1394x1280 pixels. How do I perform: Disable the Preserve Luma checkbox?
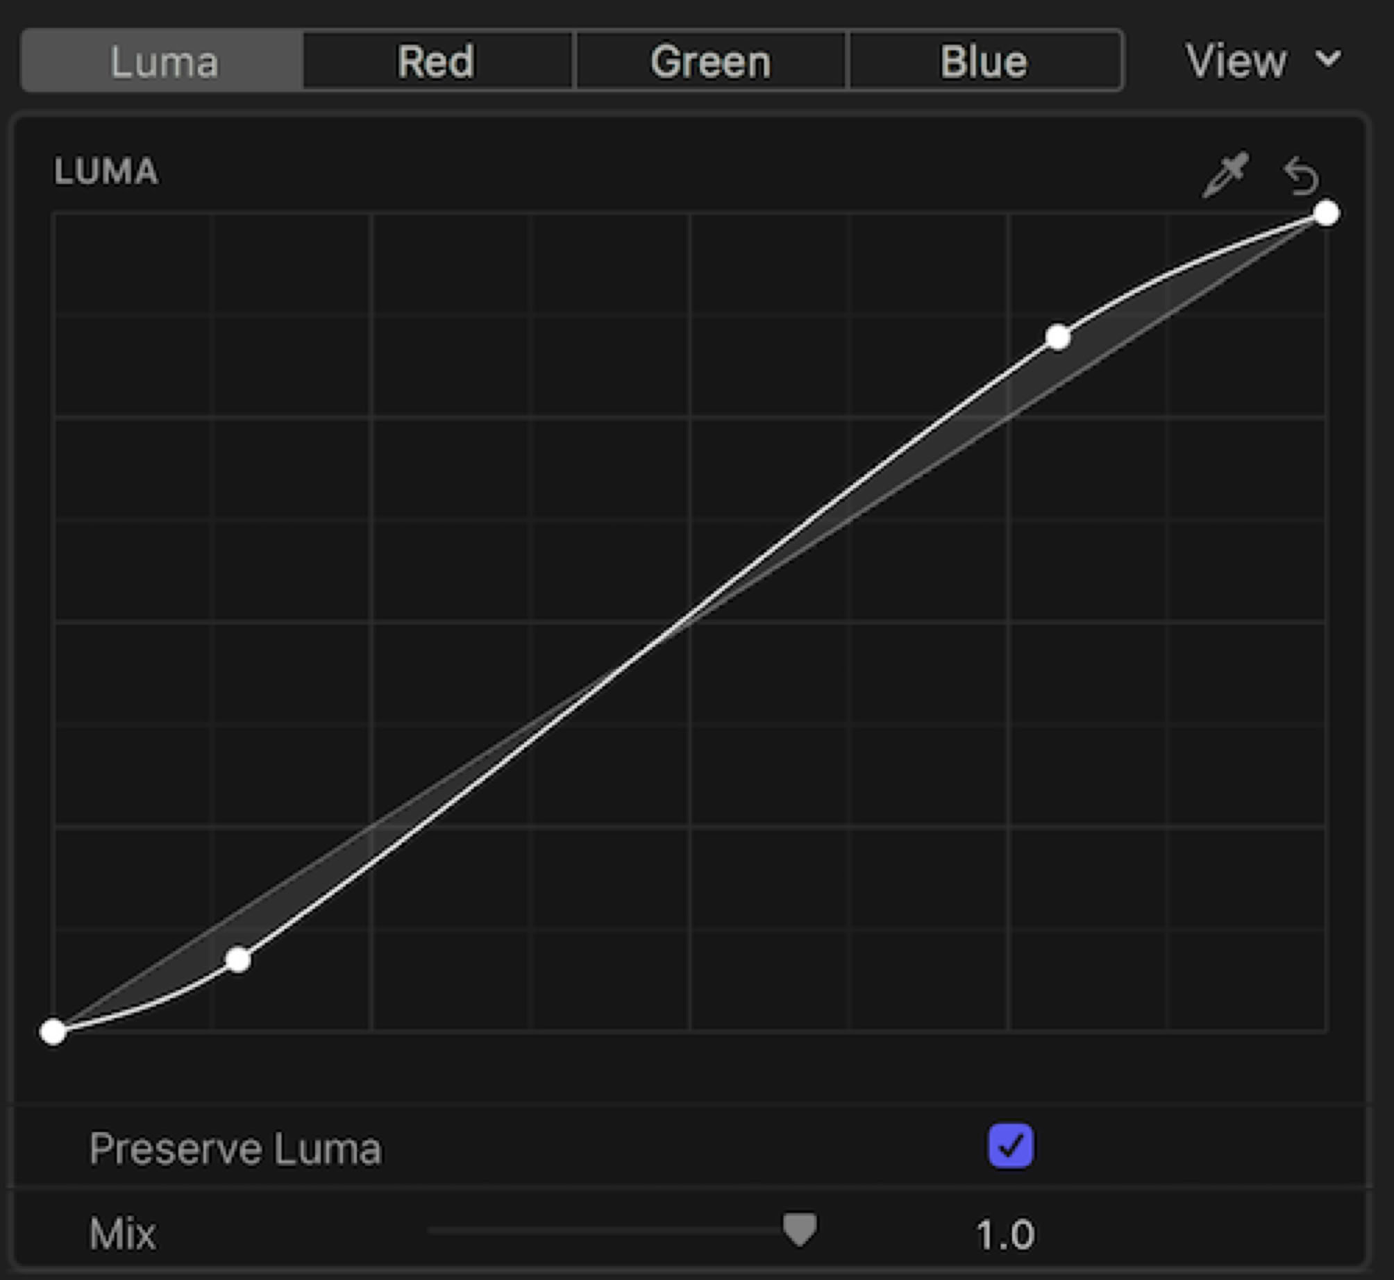click(x=1010, y=1146)
